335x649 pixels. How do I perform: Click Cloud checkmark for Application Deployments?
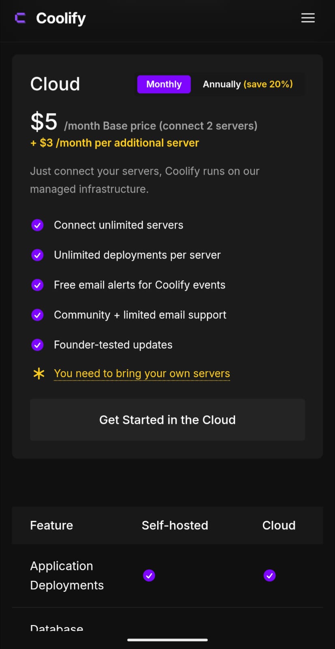tap(270, 576)
